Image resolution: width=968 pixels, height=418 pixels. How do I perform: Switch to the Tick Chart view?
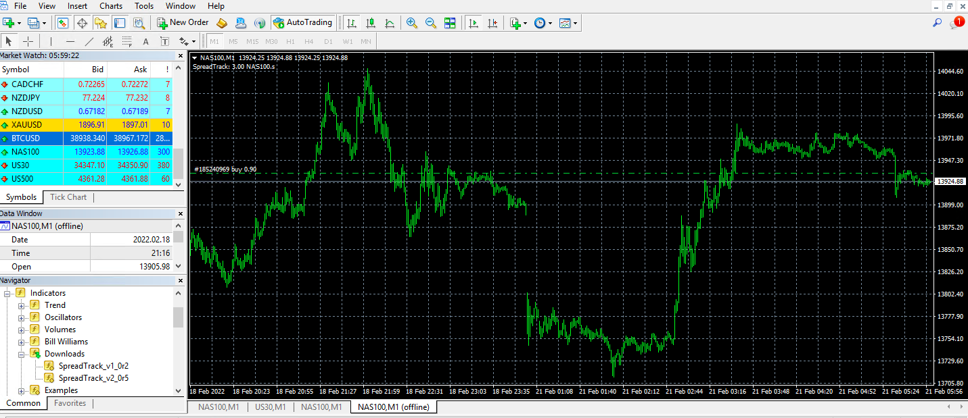68,197
